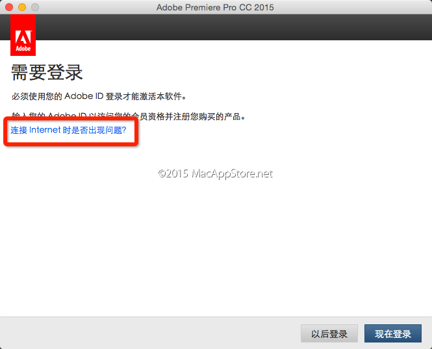Click the "Adobe Premiere Pro CC 2015" window title
Viewport: 432px width, 349px height.
[215, 7]
